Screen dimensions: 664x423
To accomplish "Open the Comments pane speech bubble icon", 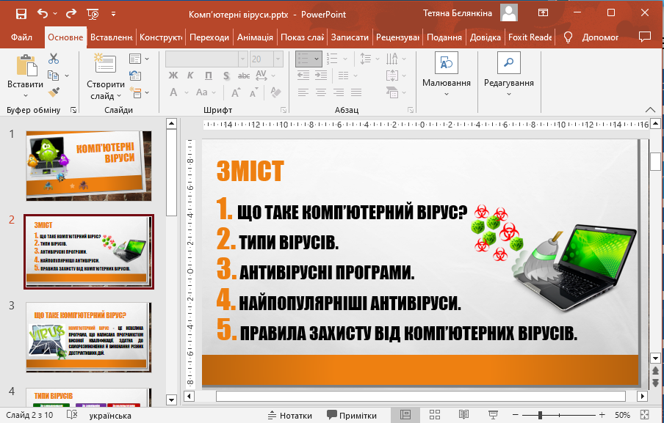I will (x=644, y=37).
